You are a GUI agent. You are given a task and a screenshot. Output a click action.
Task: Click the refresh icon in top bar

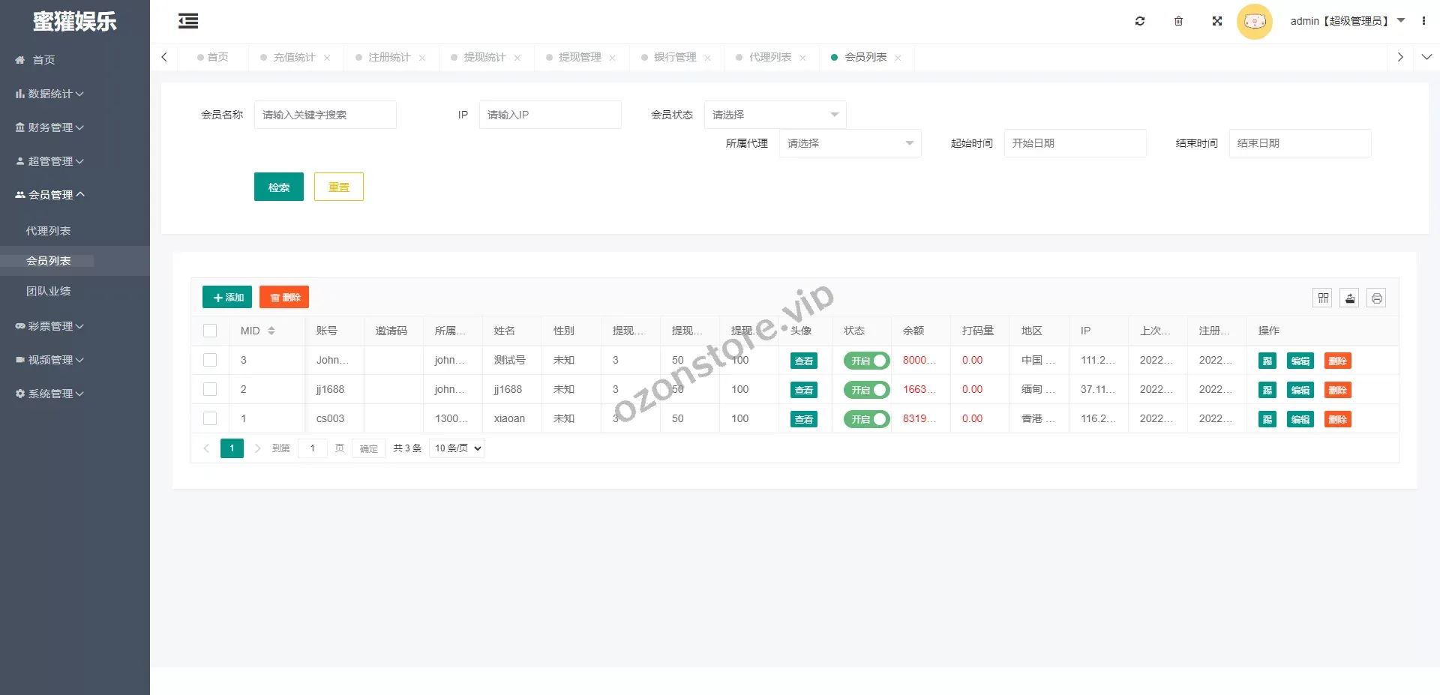click(1140, 21)
